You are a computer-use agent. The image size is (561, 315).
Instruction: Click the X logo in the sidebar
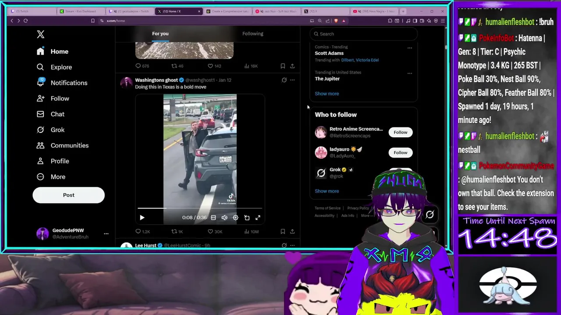(x=41, y=34)
